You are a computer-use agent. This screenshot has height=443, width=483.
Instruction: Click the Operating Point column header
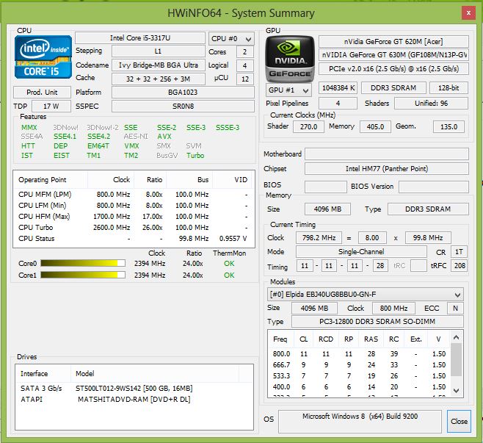coord(51,180)
